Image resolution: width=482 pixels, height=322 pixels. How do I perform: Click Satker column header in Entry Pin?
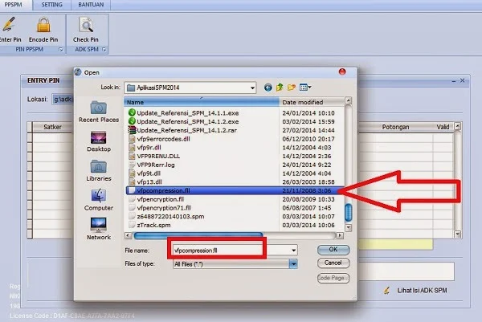tap(52, 127)
